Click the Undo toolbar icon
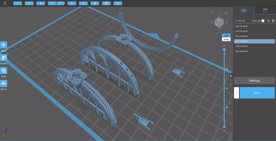The image size is (276, 141). pos(52,3)
